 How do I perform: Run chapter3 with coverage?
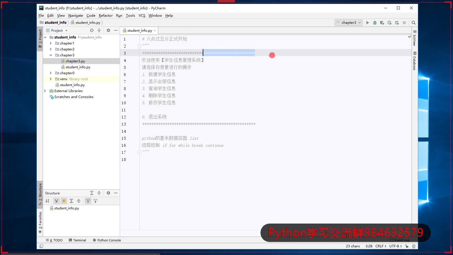point(382,23)
